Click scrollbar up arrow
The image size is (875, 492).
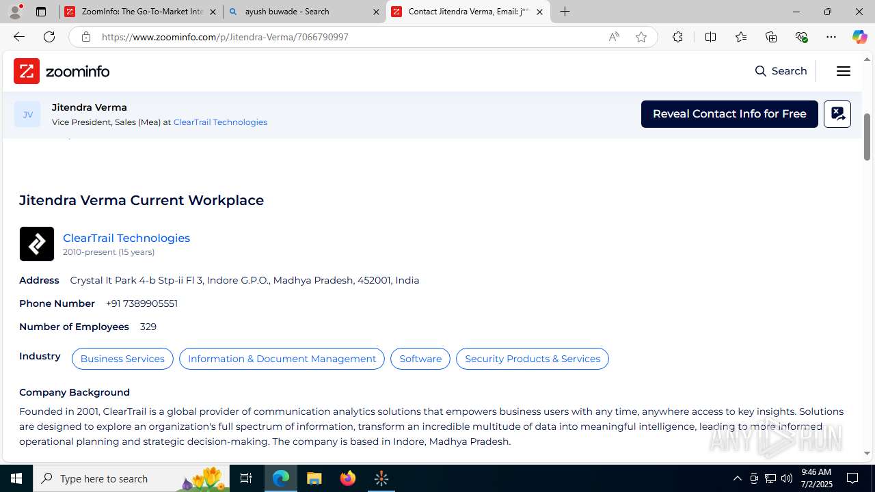(x=867, y=59)
